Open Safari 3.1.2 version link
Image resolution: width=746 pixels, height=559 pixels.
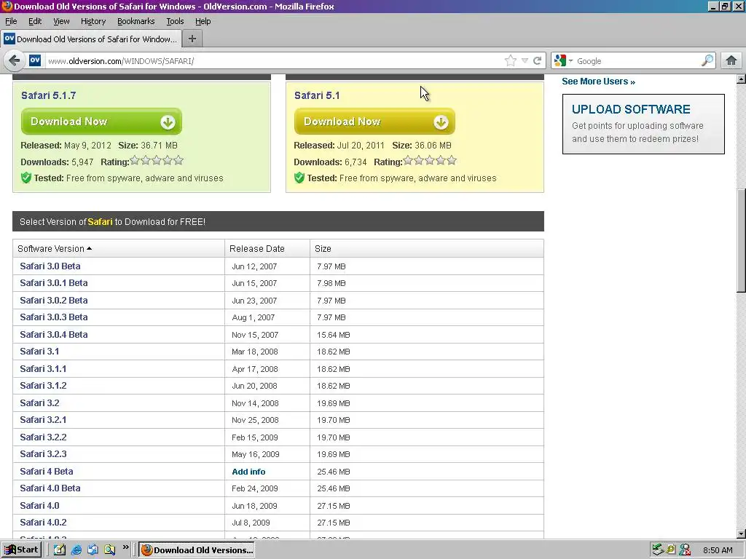[x=43, y=386]
